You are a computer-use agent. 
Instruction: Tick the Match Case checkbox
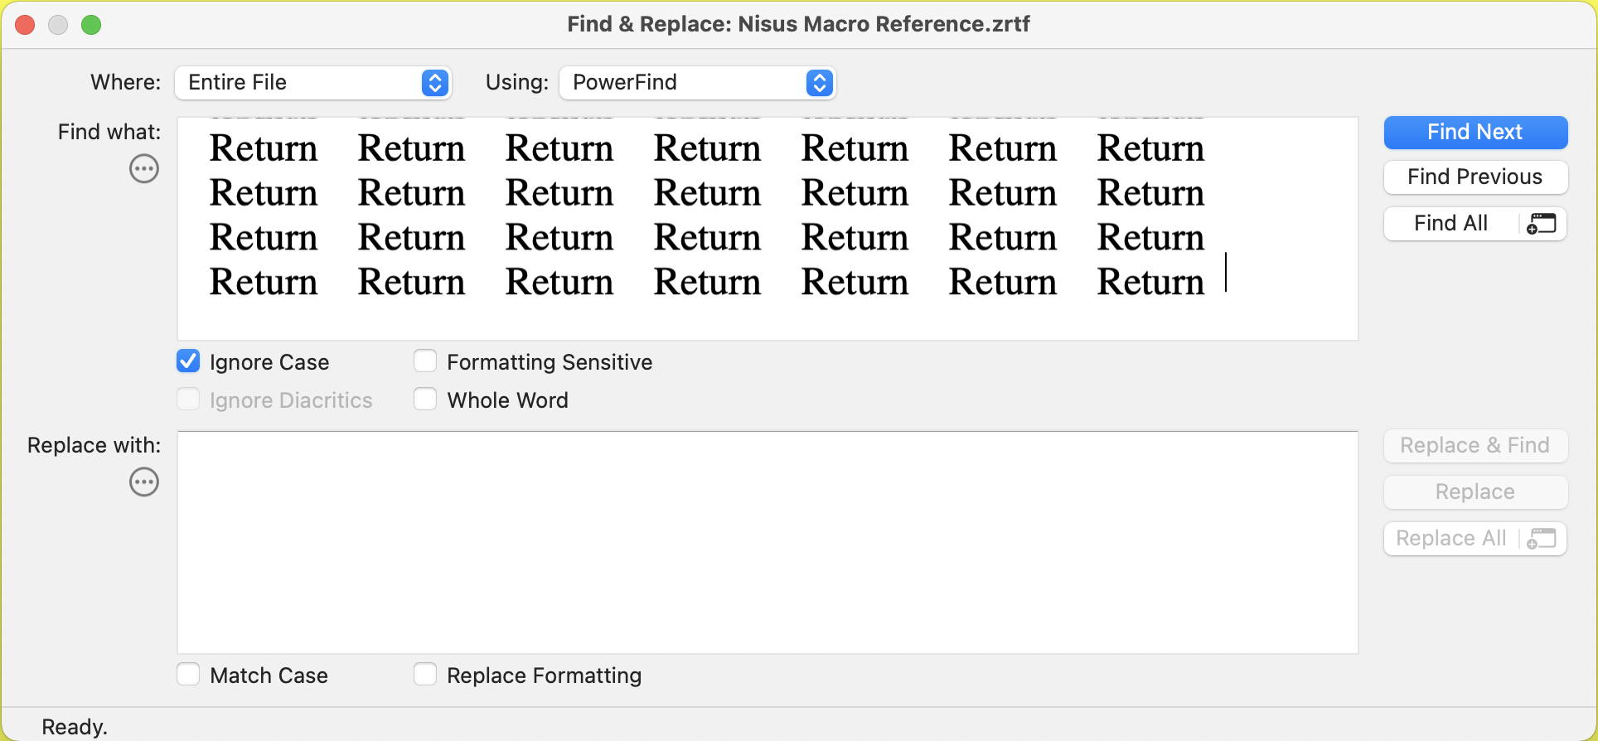point(189,675)
